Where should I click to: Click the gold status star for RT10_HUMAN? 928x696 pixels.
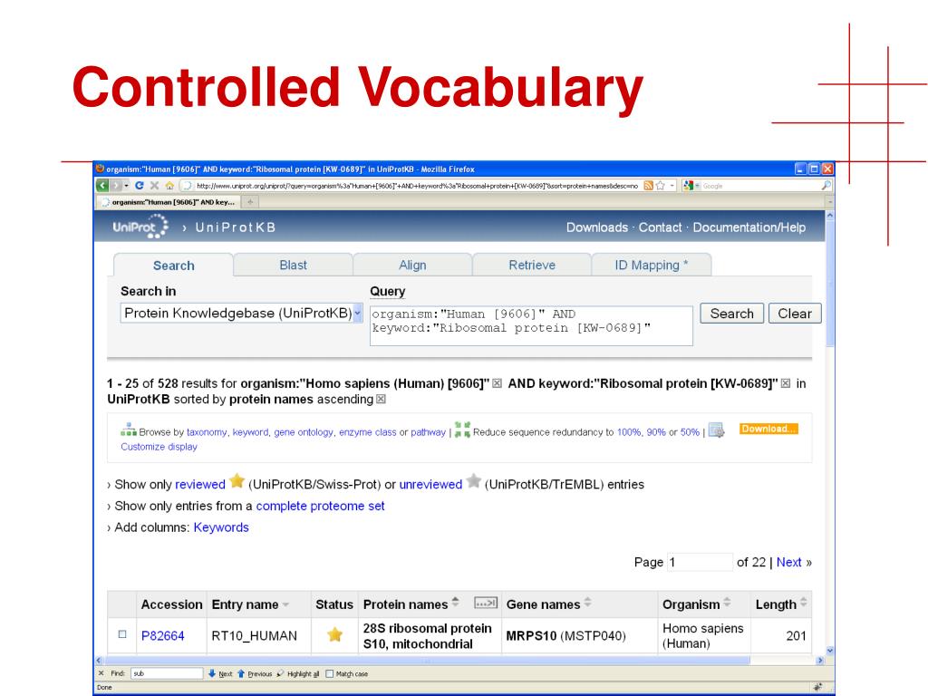pos(335,635)
